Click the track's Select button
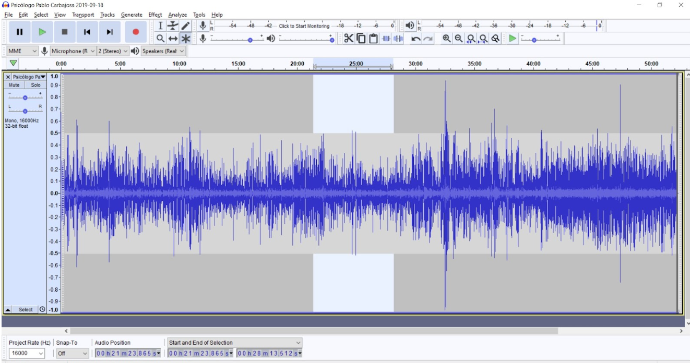The height and width of the screenshot is (363, 690). tap(26, 309)
